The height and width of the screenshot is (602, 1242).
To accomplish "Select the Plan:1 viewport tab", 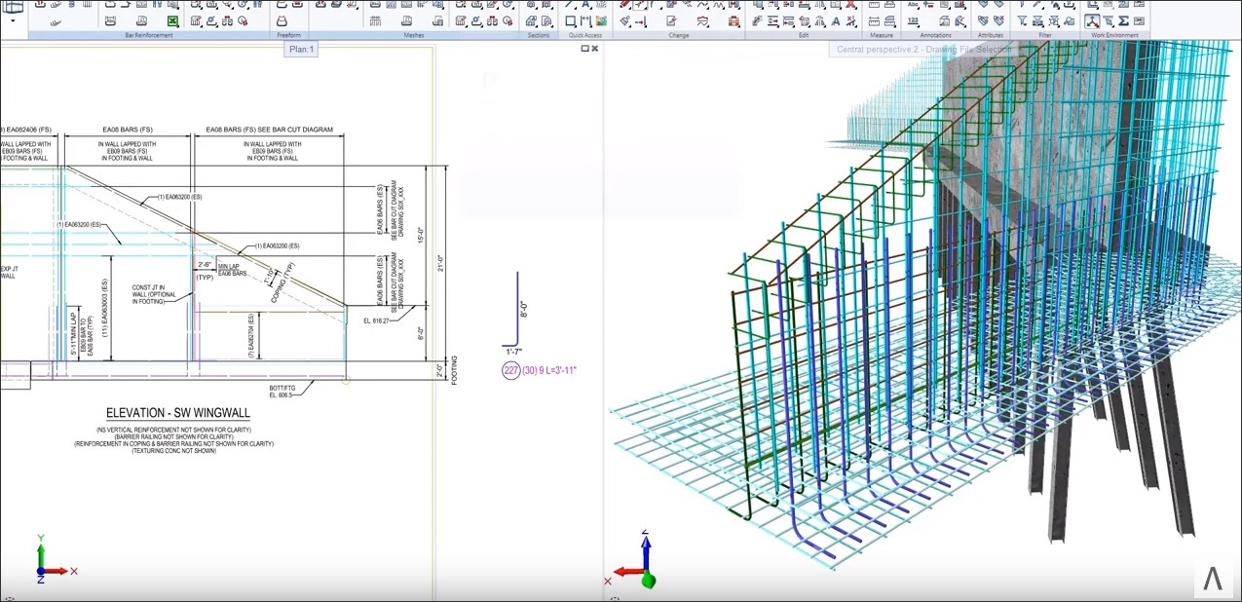I will click(301, 49).
